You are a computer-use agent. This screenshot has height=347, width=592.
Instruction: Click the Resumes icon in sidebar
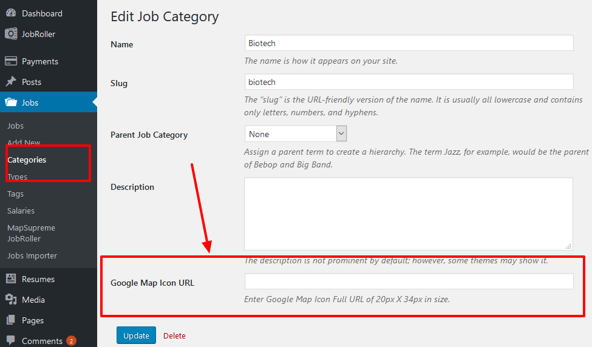pos(11,278)
